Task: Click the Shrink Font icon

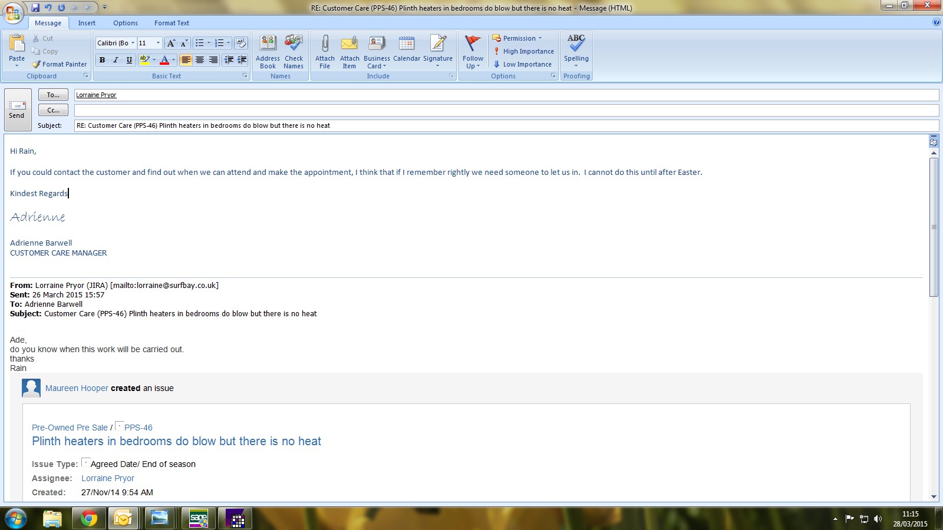Action: click(x=184, y=43)
